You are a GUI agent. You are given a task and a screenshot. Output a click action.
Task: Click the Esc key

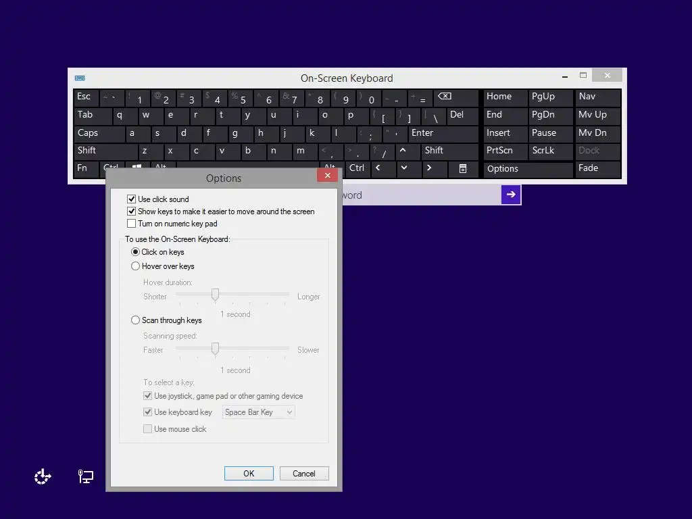[86, 97]
